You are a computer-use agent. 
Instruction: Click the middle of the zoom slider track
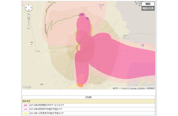coord(29,22)
